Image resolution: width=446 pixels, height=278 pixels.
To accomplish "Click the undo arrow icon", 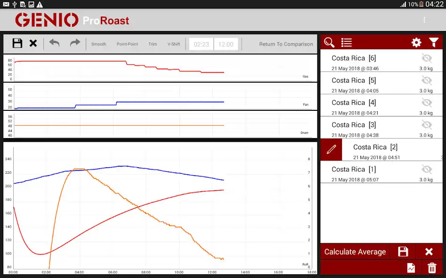I will [x=55, y=43].
